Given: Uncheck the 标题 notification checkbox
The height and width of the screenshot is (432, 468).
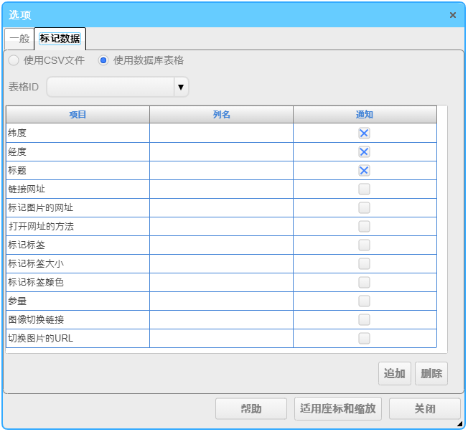Looking at the screenshot, I should point(364,170).
